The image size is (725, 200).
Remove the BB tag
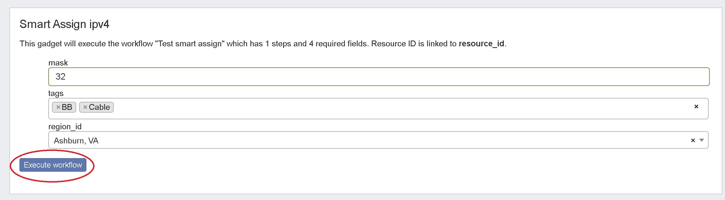point(58,107)
